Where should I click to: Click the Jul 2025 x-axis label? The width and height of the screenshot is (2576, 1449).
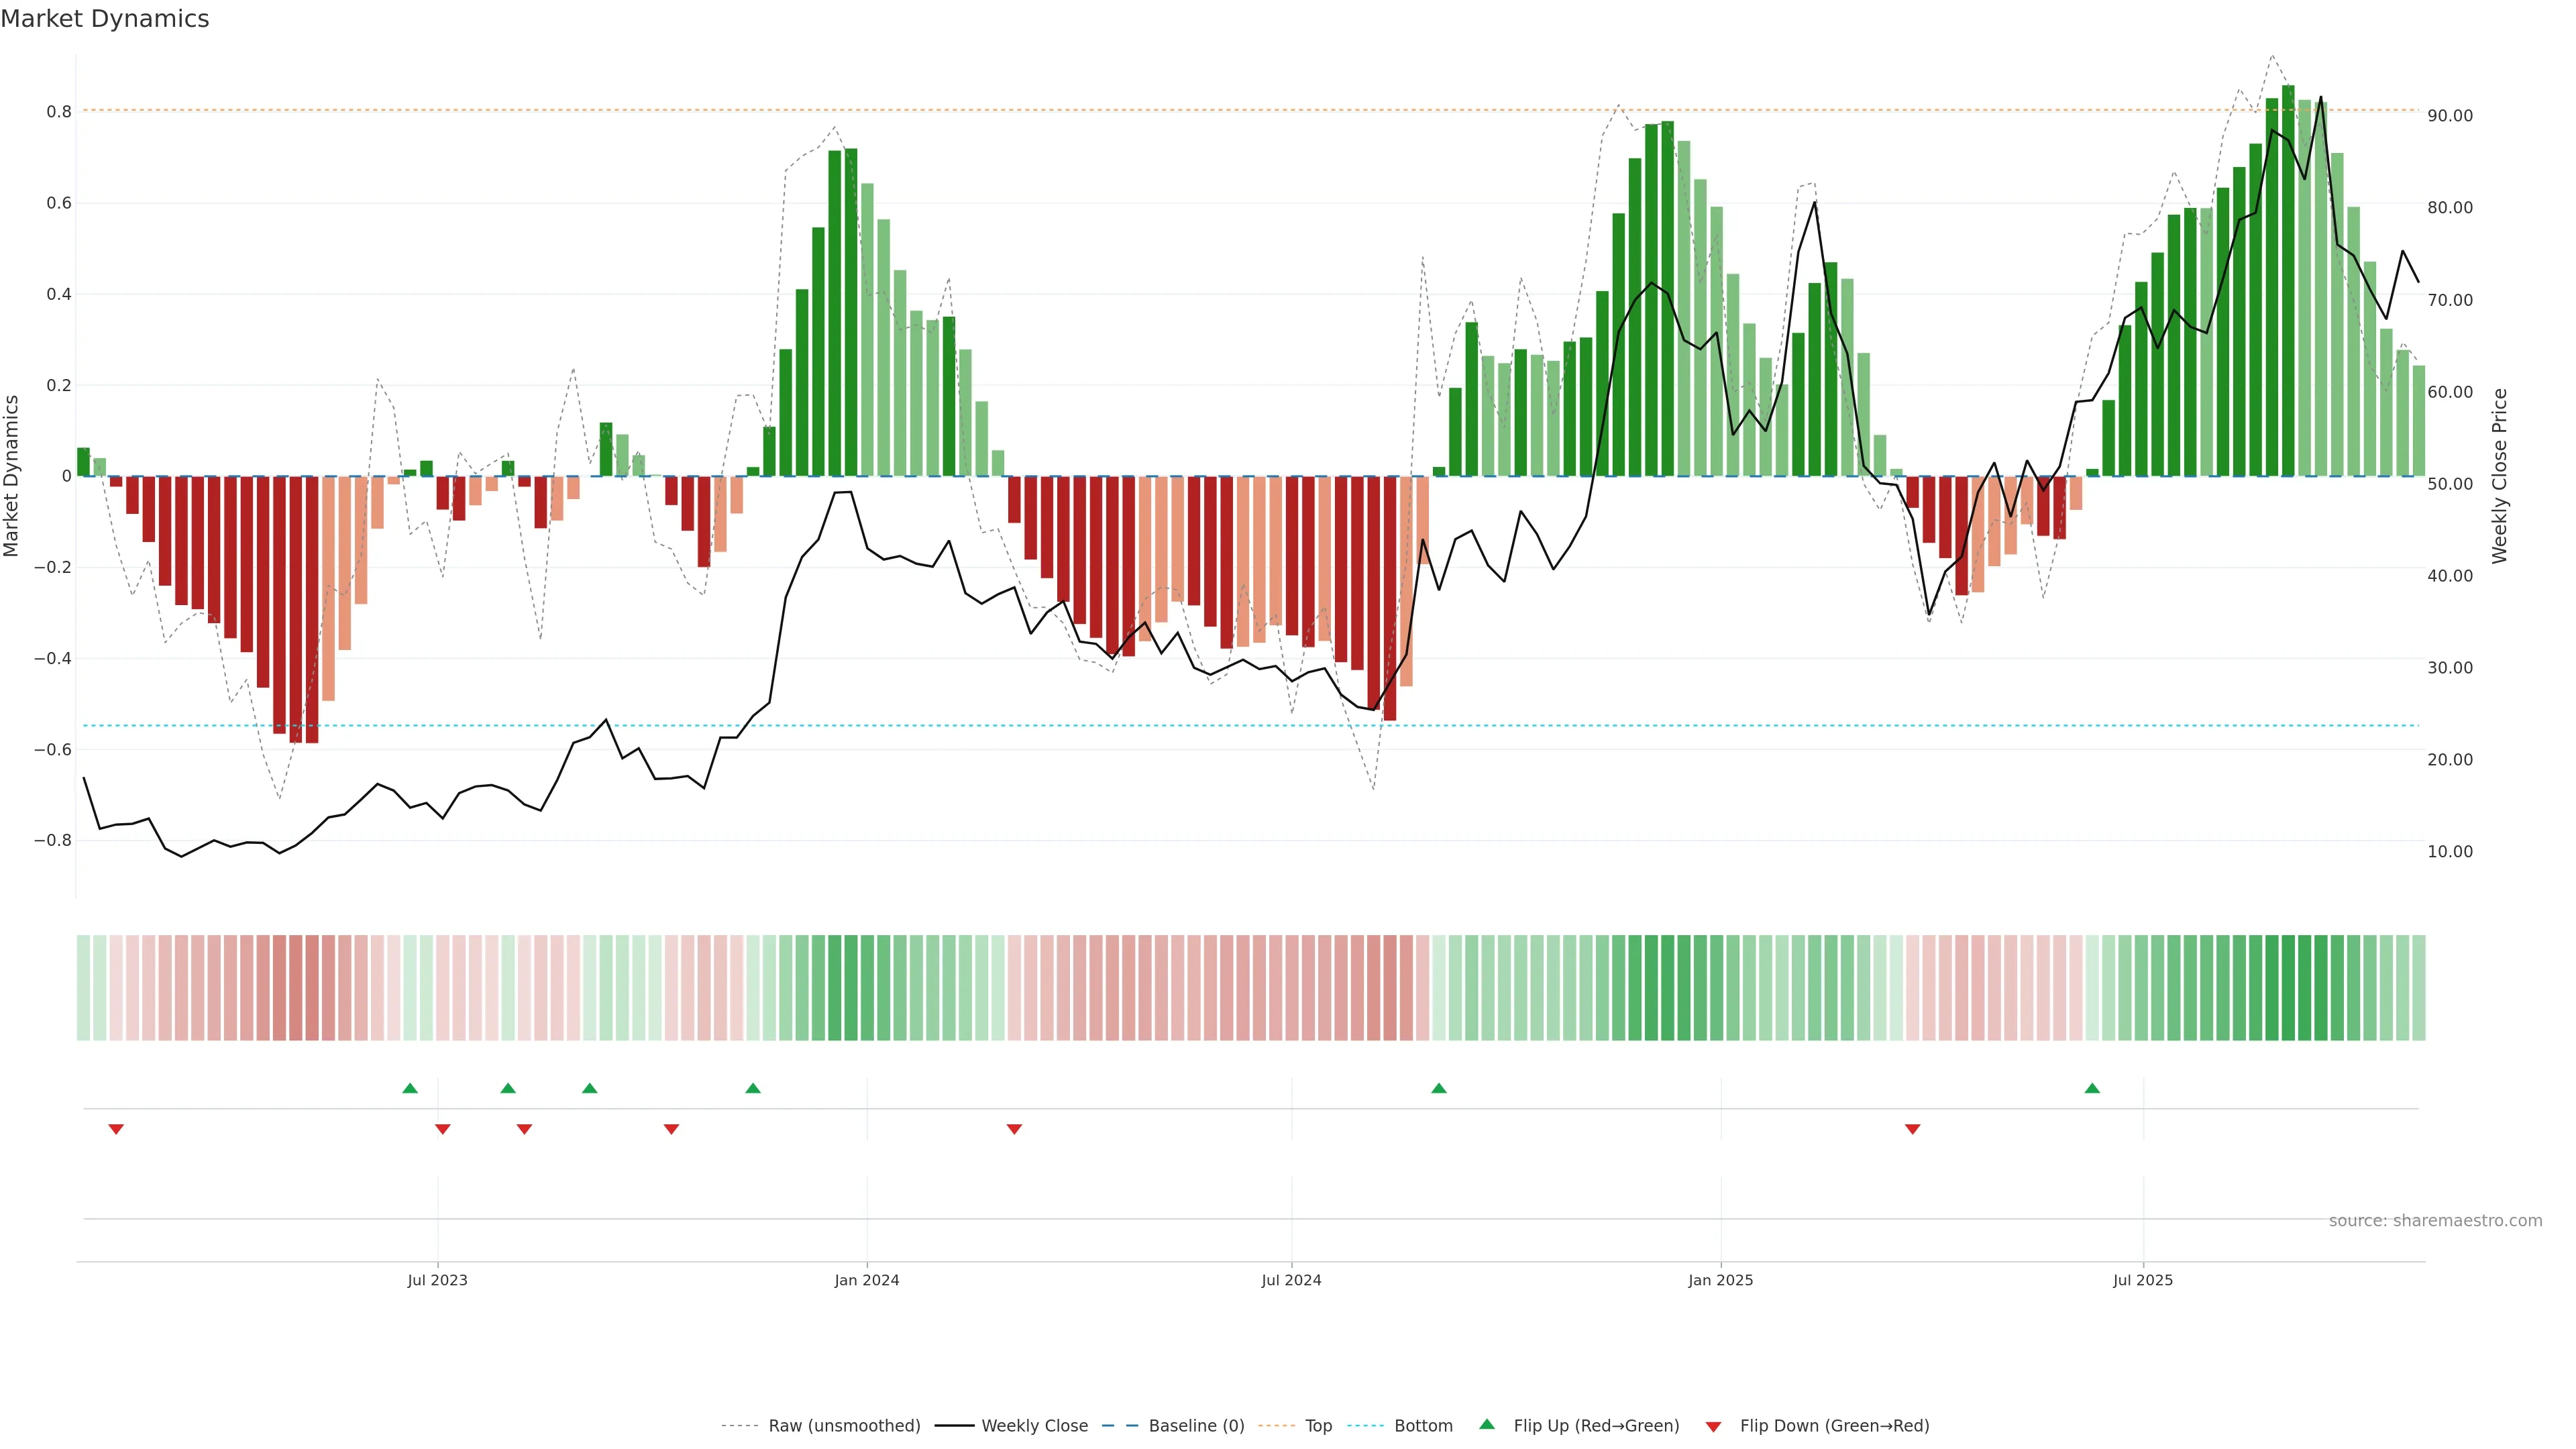pos(2142,1280)
